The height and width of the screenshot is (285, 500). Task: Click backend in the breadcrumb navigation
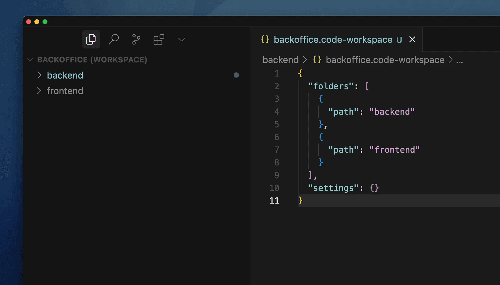pyautogui.click(x=280, y=60)
